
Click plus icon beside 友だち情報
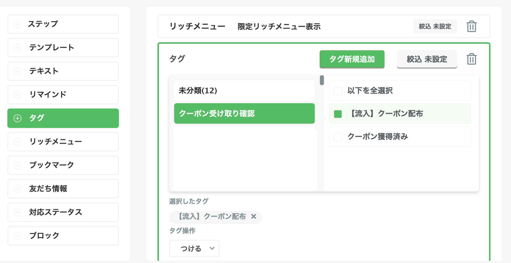[17, 189]
